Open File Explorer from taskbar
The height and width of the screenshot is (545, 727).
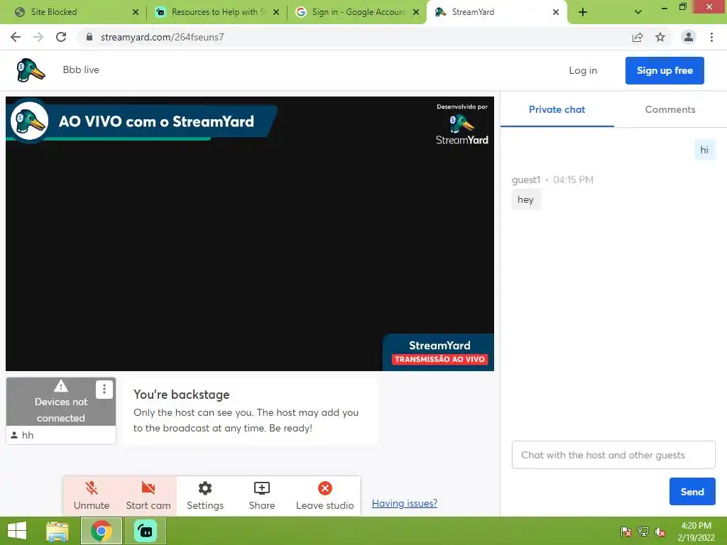pyautogui.click(x=57, y=531)
